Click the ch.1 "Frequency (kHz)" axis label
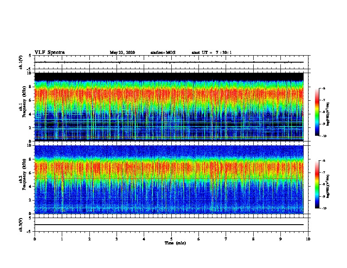The image size is (347, 268). tap(23, 102)
